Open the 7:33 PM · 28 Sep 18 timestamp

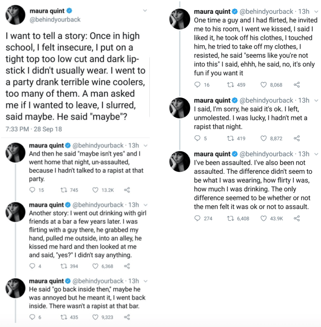34,129
